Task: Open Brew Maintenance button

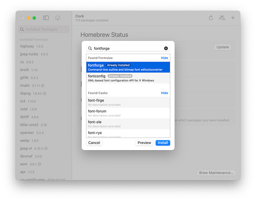Action: [216, 173]
